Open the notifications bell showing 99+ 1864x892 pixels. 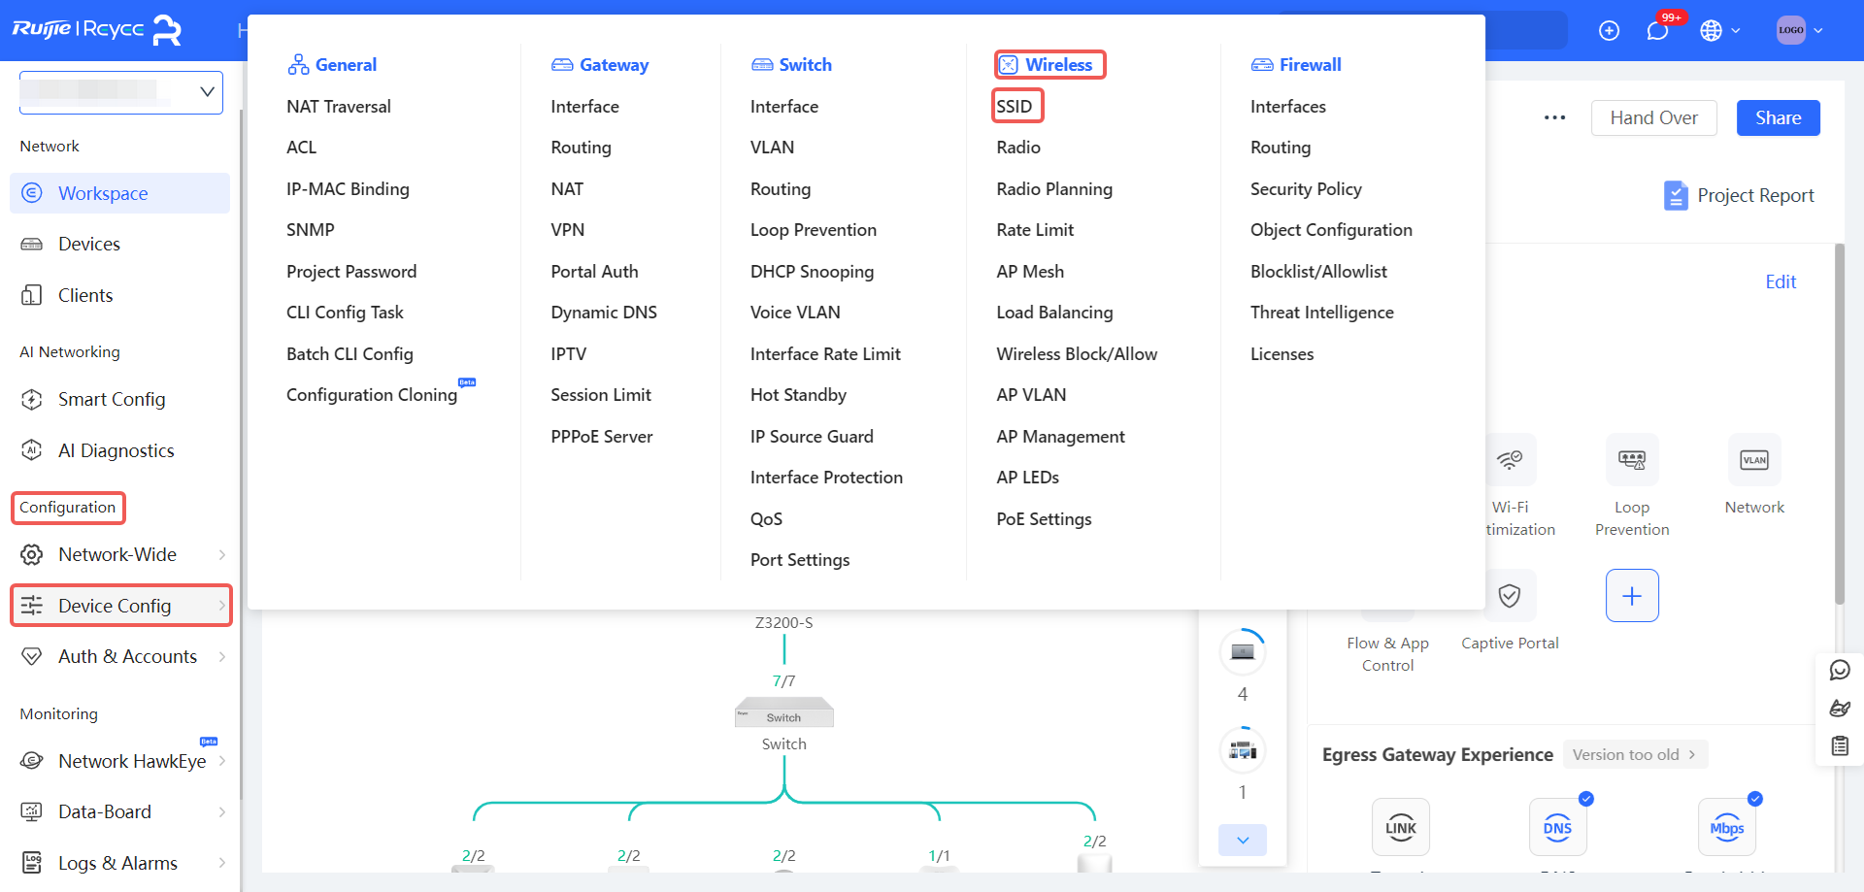1655,30
